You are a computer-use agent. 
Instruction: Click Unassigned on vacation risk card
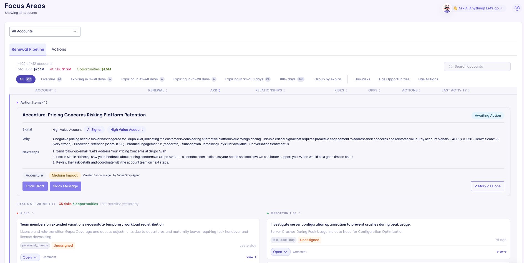(63, 246)
